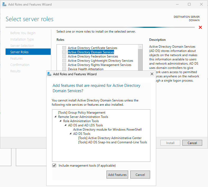Collapse the Role Administration Tools node
208x187 pixels.
click(x=61, y=121)
